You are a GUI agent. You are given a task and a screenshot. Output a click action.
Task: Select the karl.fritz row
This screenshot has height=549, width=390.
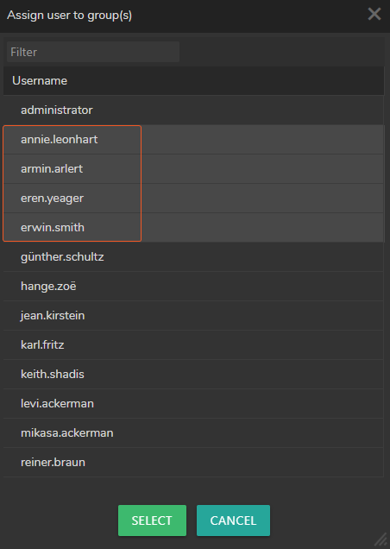click(193, 345)
